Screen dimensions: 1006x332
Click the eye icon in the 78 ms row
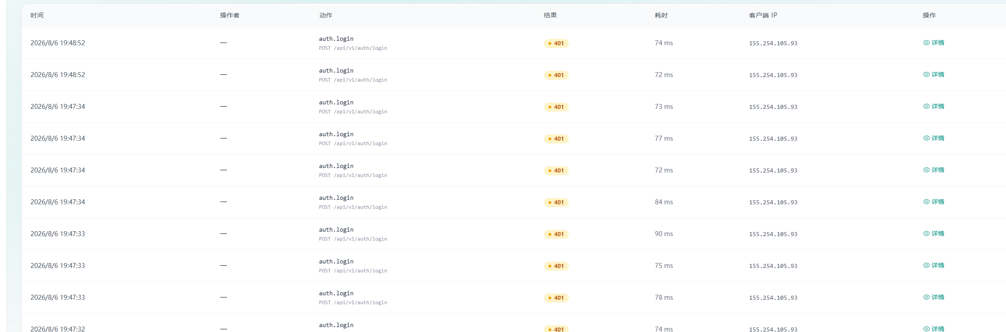pyautogui.click(x=926, y=297)
